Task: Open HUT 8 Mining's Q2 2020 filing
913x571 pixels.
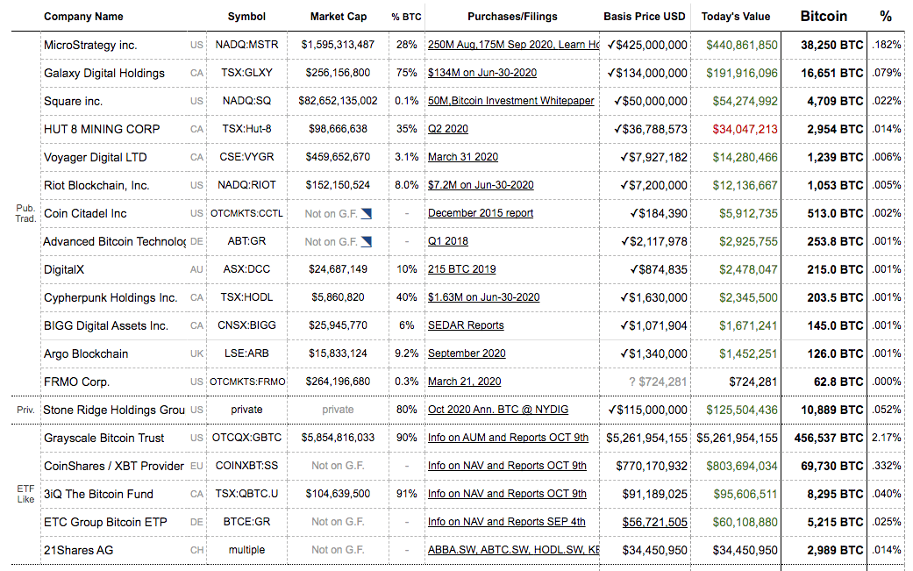Action: [x=447, y=129]
